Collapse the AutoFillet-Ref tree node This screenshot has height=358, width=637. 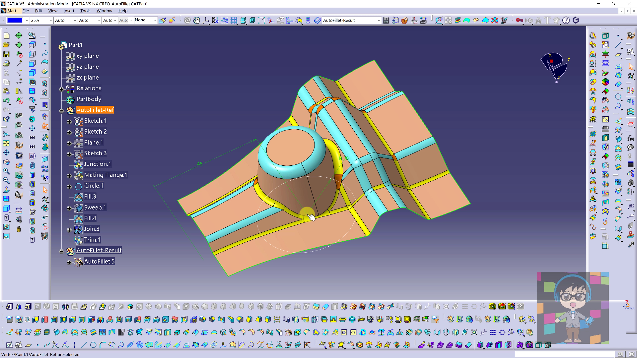(61, 111)
